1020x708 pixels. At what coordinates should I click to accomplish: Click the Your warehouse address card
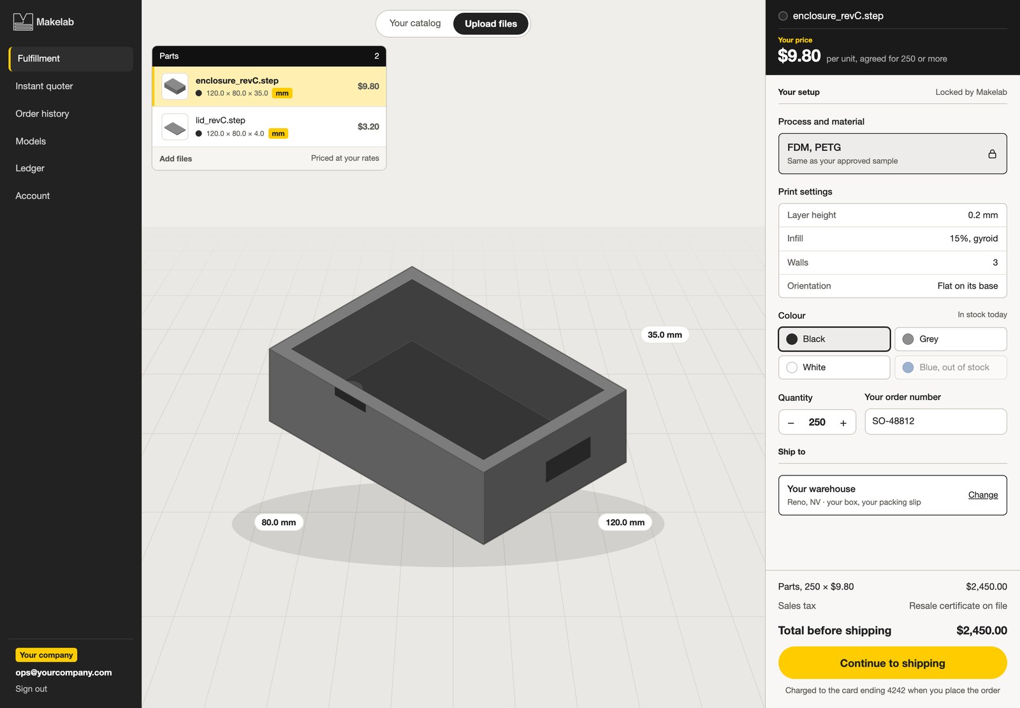(892, 495)
